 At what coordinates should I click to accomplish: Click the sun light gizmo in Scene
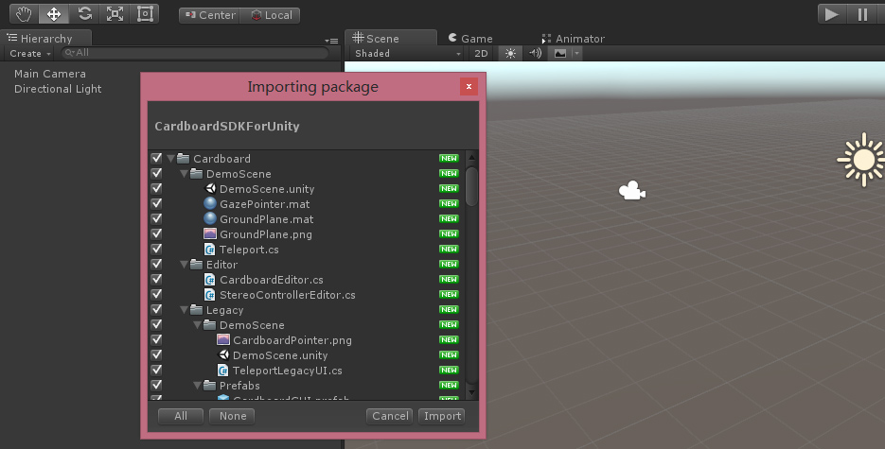pyautogui.click(x=862, y=160)
